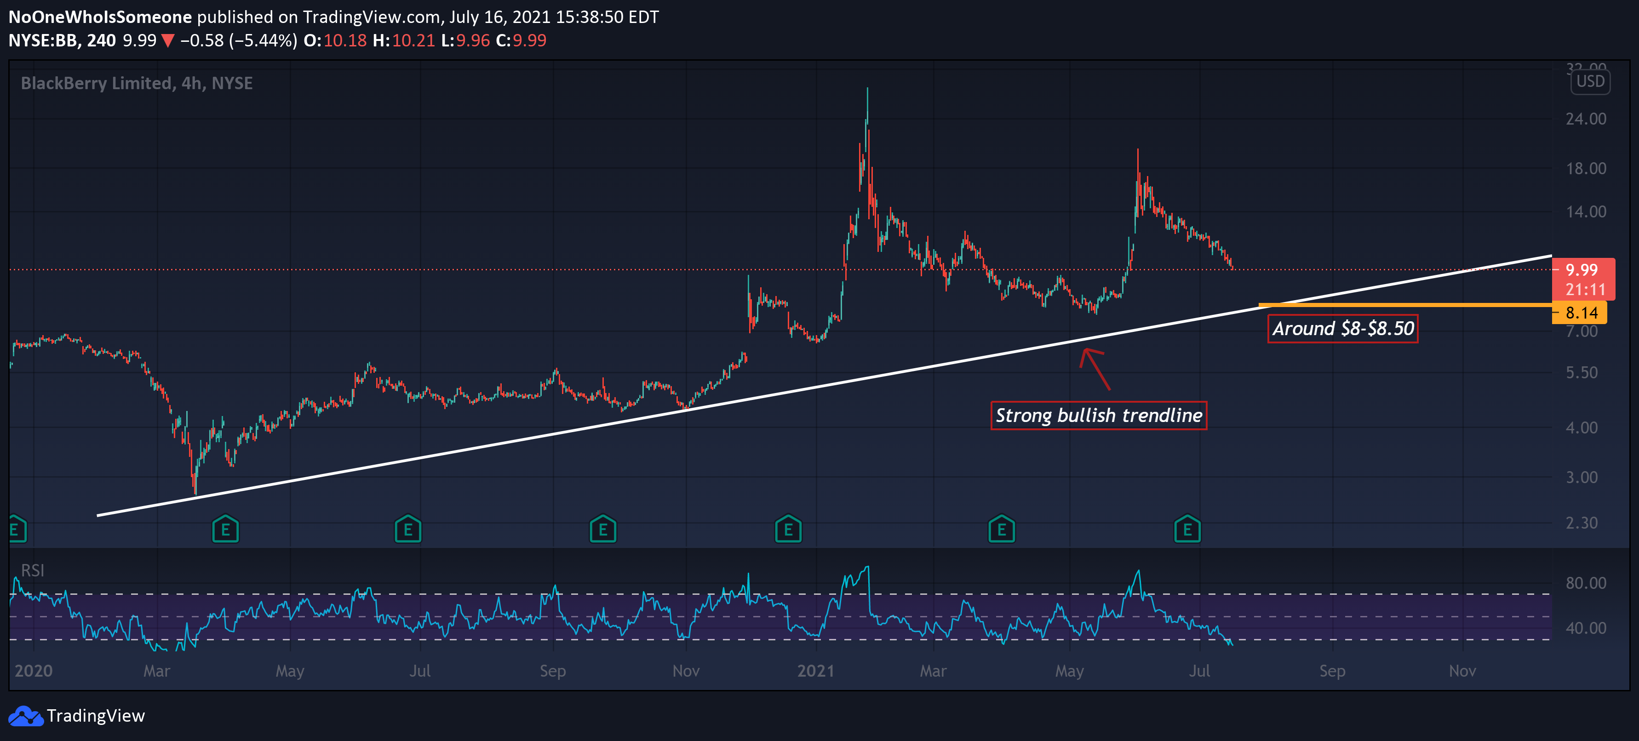Click the 2021 time axis label
Image resolution: width=1639 pixels, height=741 pixels.
point(816,671)
